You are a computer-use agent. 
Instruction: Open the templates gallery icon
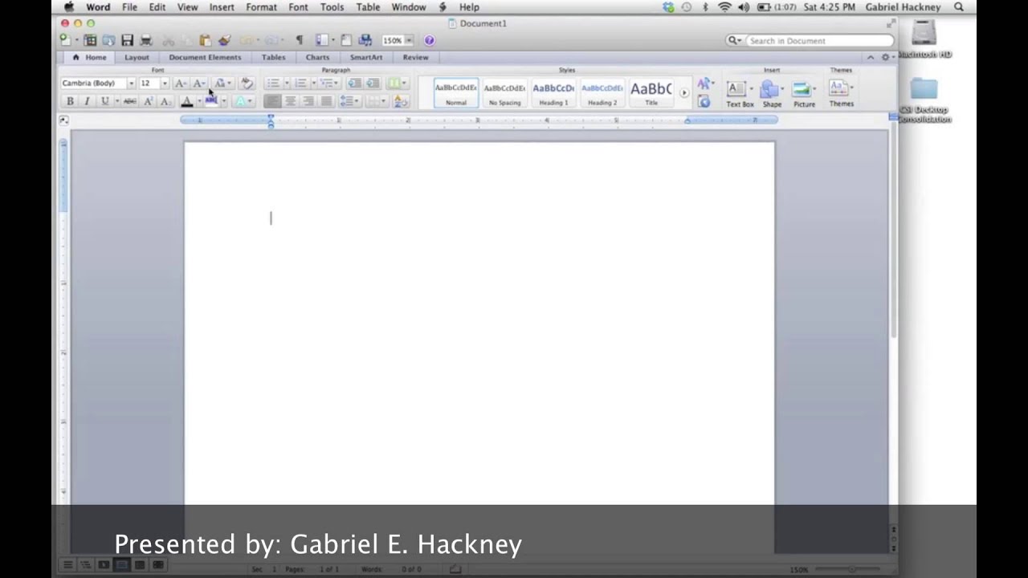(x=90, y=40)
